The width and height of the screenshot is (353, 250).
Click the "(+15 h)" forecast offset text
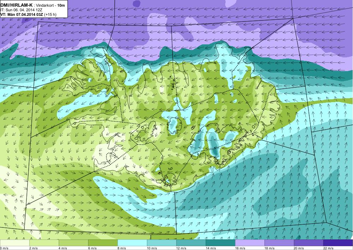pos(50,14)
